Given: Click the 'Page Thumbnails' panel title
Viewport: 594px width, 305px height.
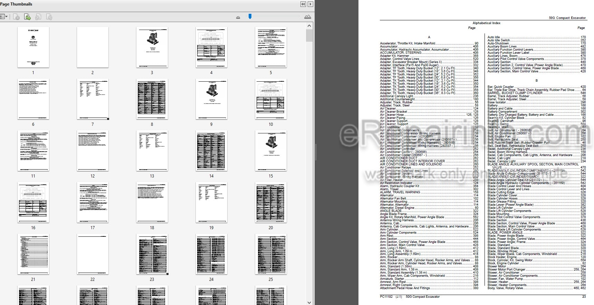Looking at the screenshot, I should pos(16,4).
